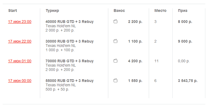208x110 pixels.
Task: Open the 17 июн 00:00 tournament link
Action: 20,80
